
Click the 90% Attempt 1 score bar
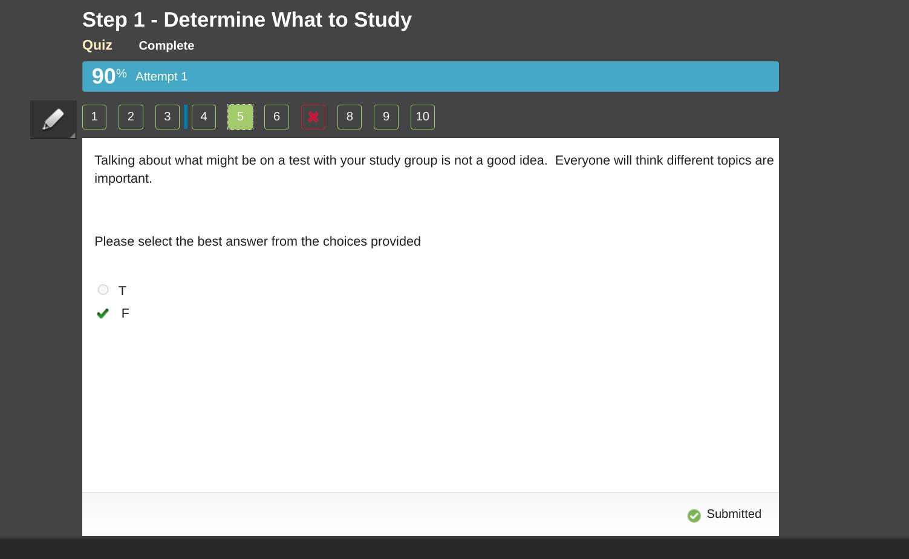coord(430,77)
